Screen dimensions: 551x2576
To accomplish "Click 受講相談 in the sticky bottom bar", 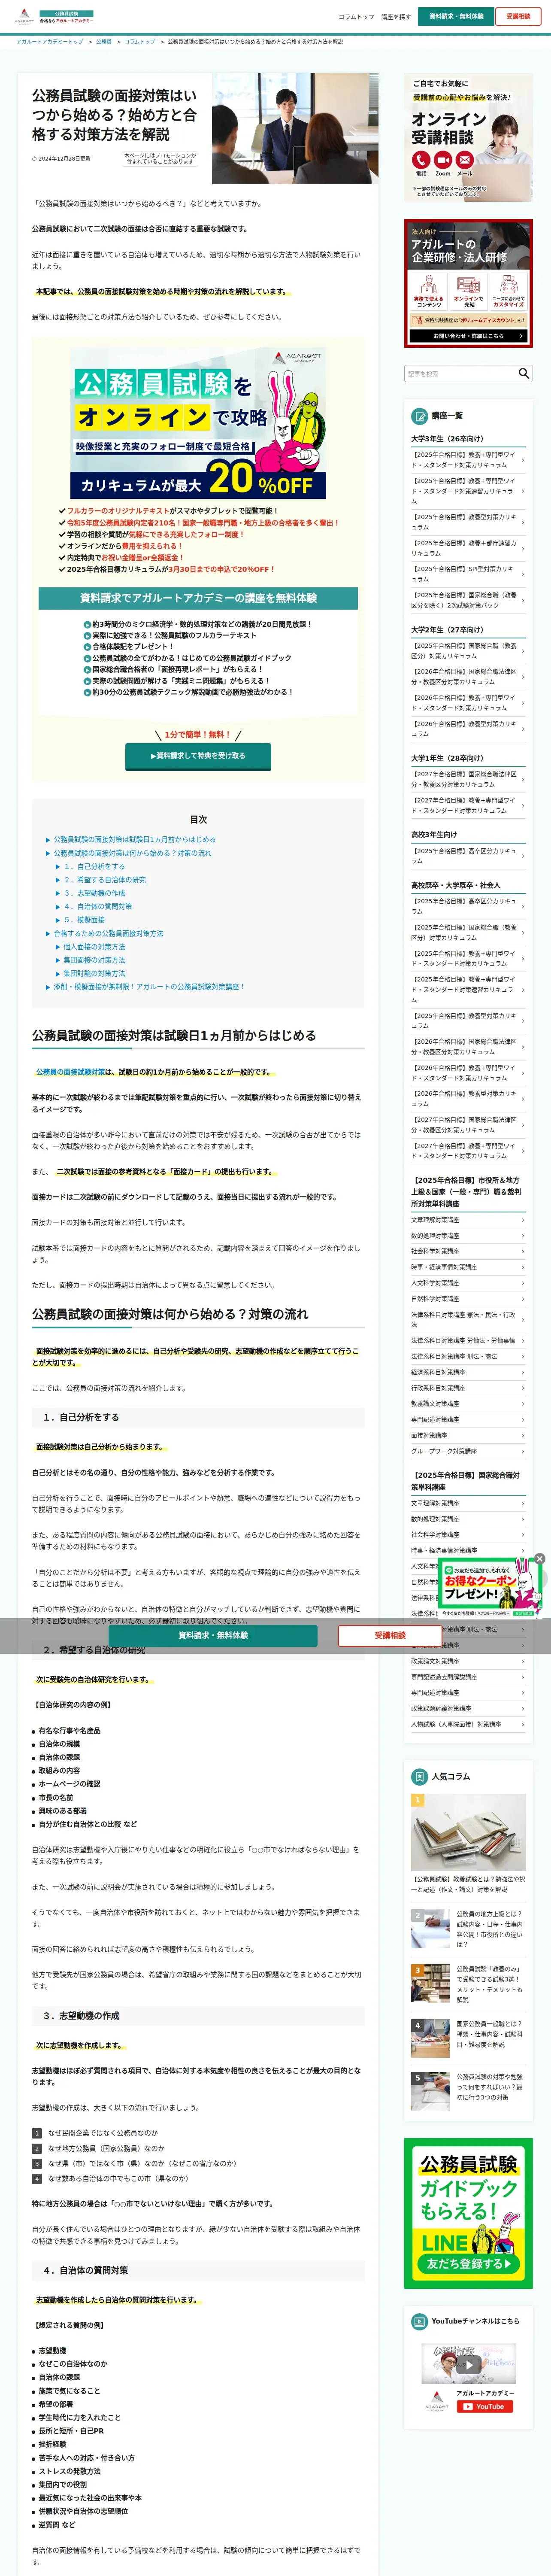I will click(390, 1635).
